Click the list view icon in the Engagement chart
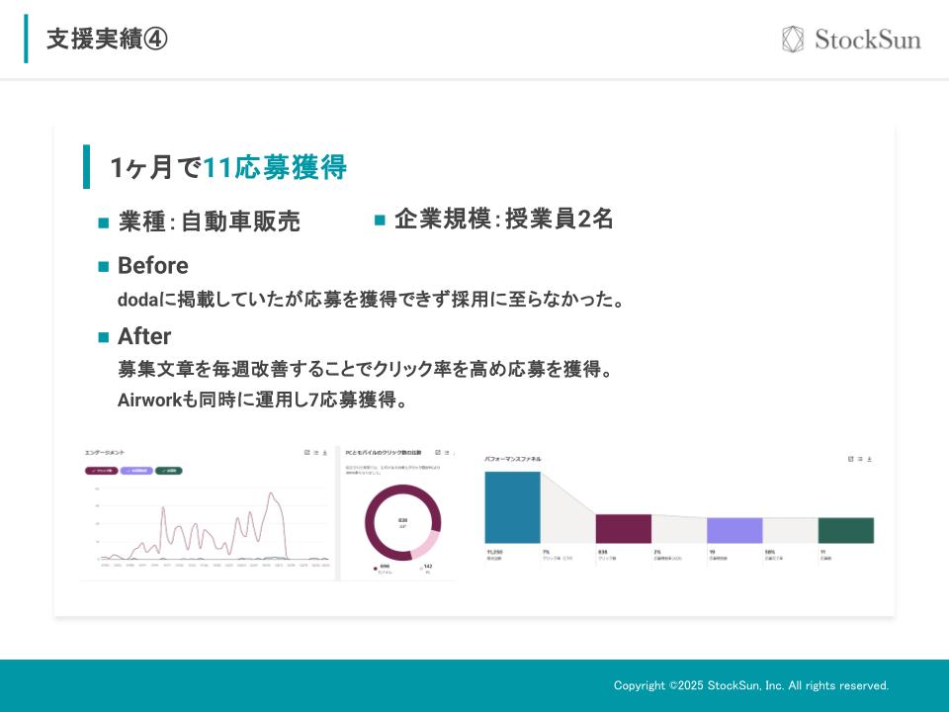Screen dimensions: 949x712 pyautogui.click(x=316, y=452)
